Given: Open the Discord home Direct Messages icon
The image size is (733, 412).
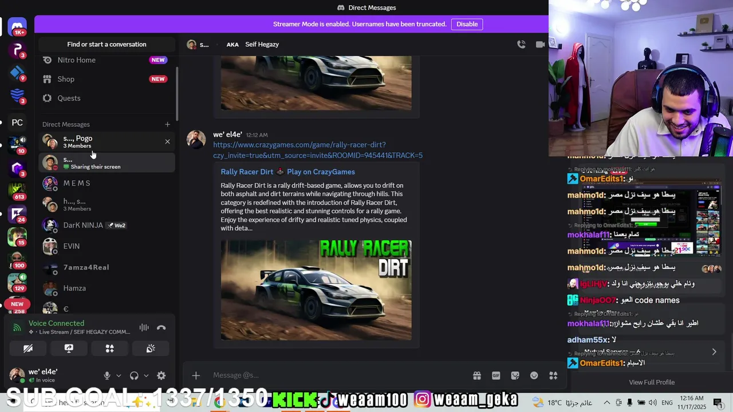Looking at the screenshot, I should (x=17, y=27).
